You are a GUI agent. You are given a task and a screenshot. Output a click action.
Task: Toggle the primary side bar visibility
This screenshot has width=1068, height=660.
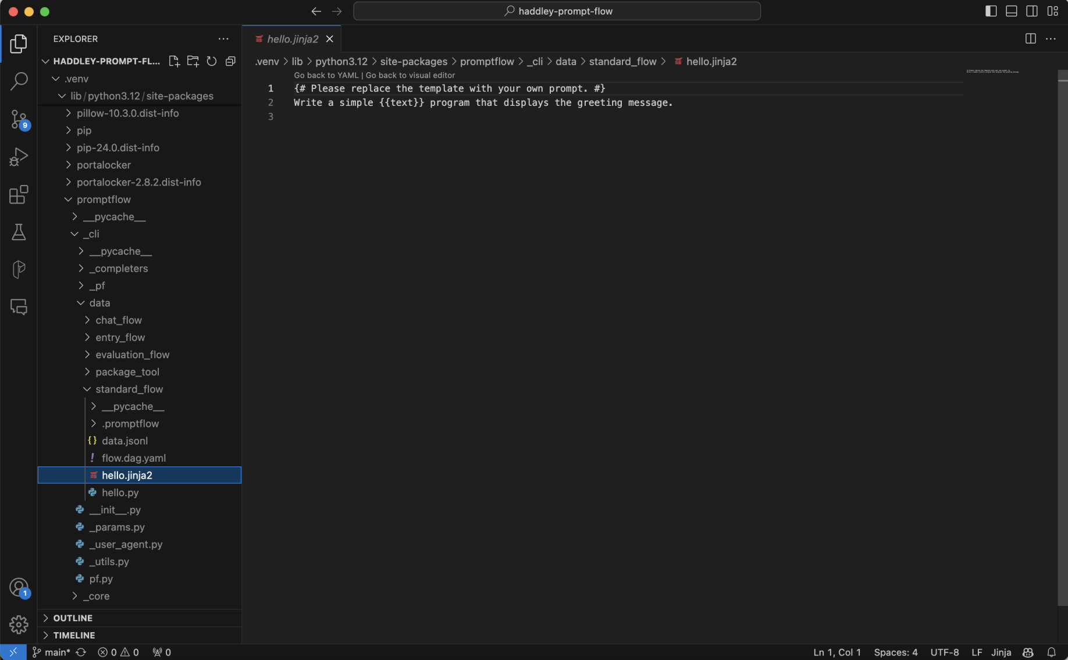click(991, 11)
